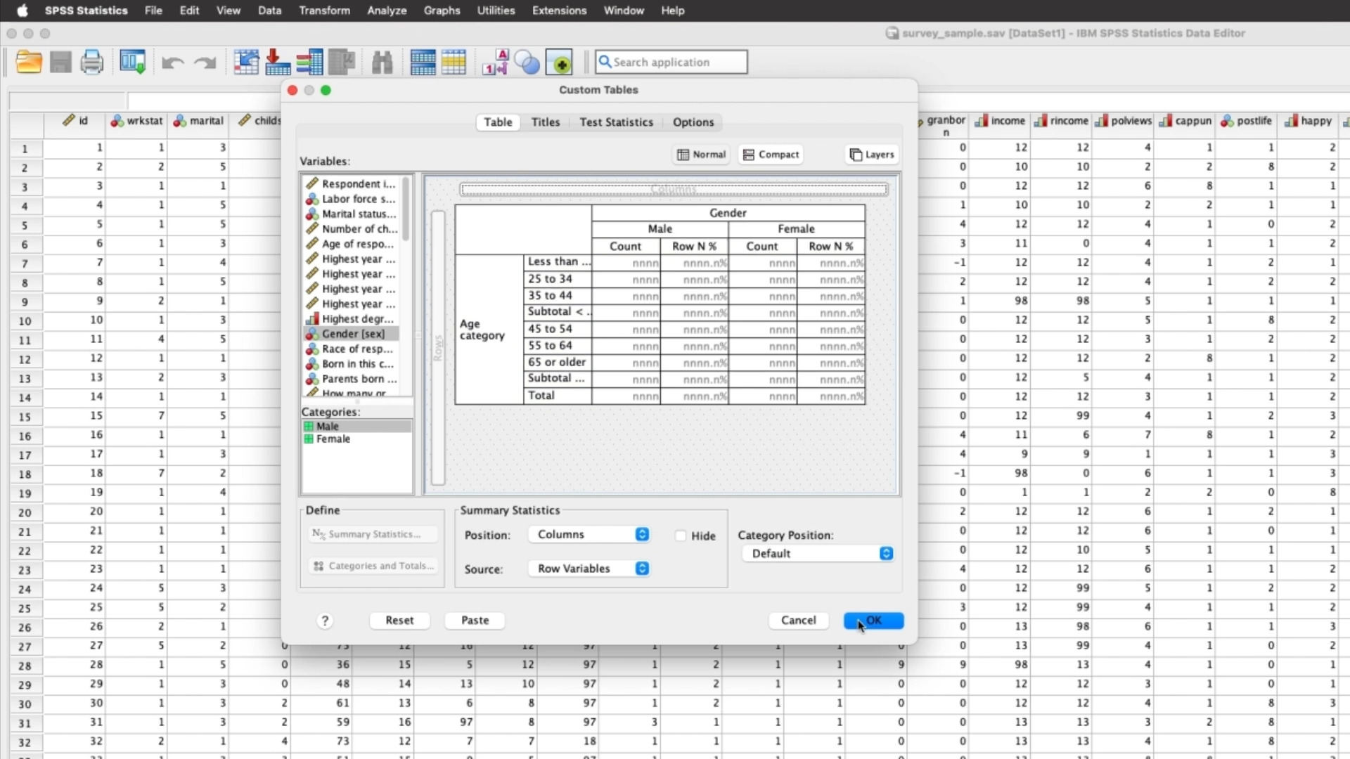Select row 14 header in data editor
This screenshot has width=1350, height=759.
click(25, 397)
